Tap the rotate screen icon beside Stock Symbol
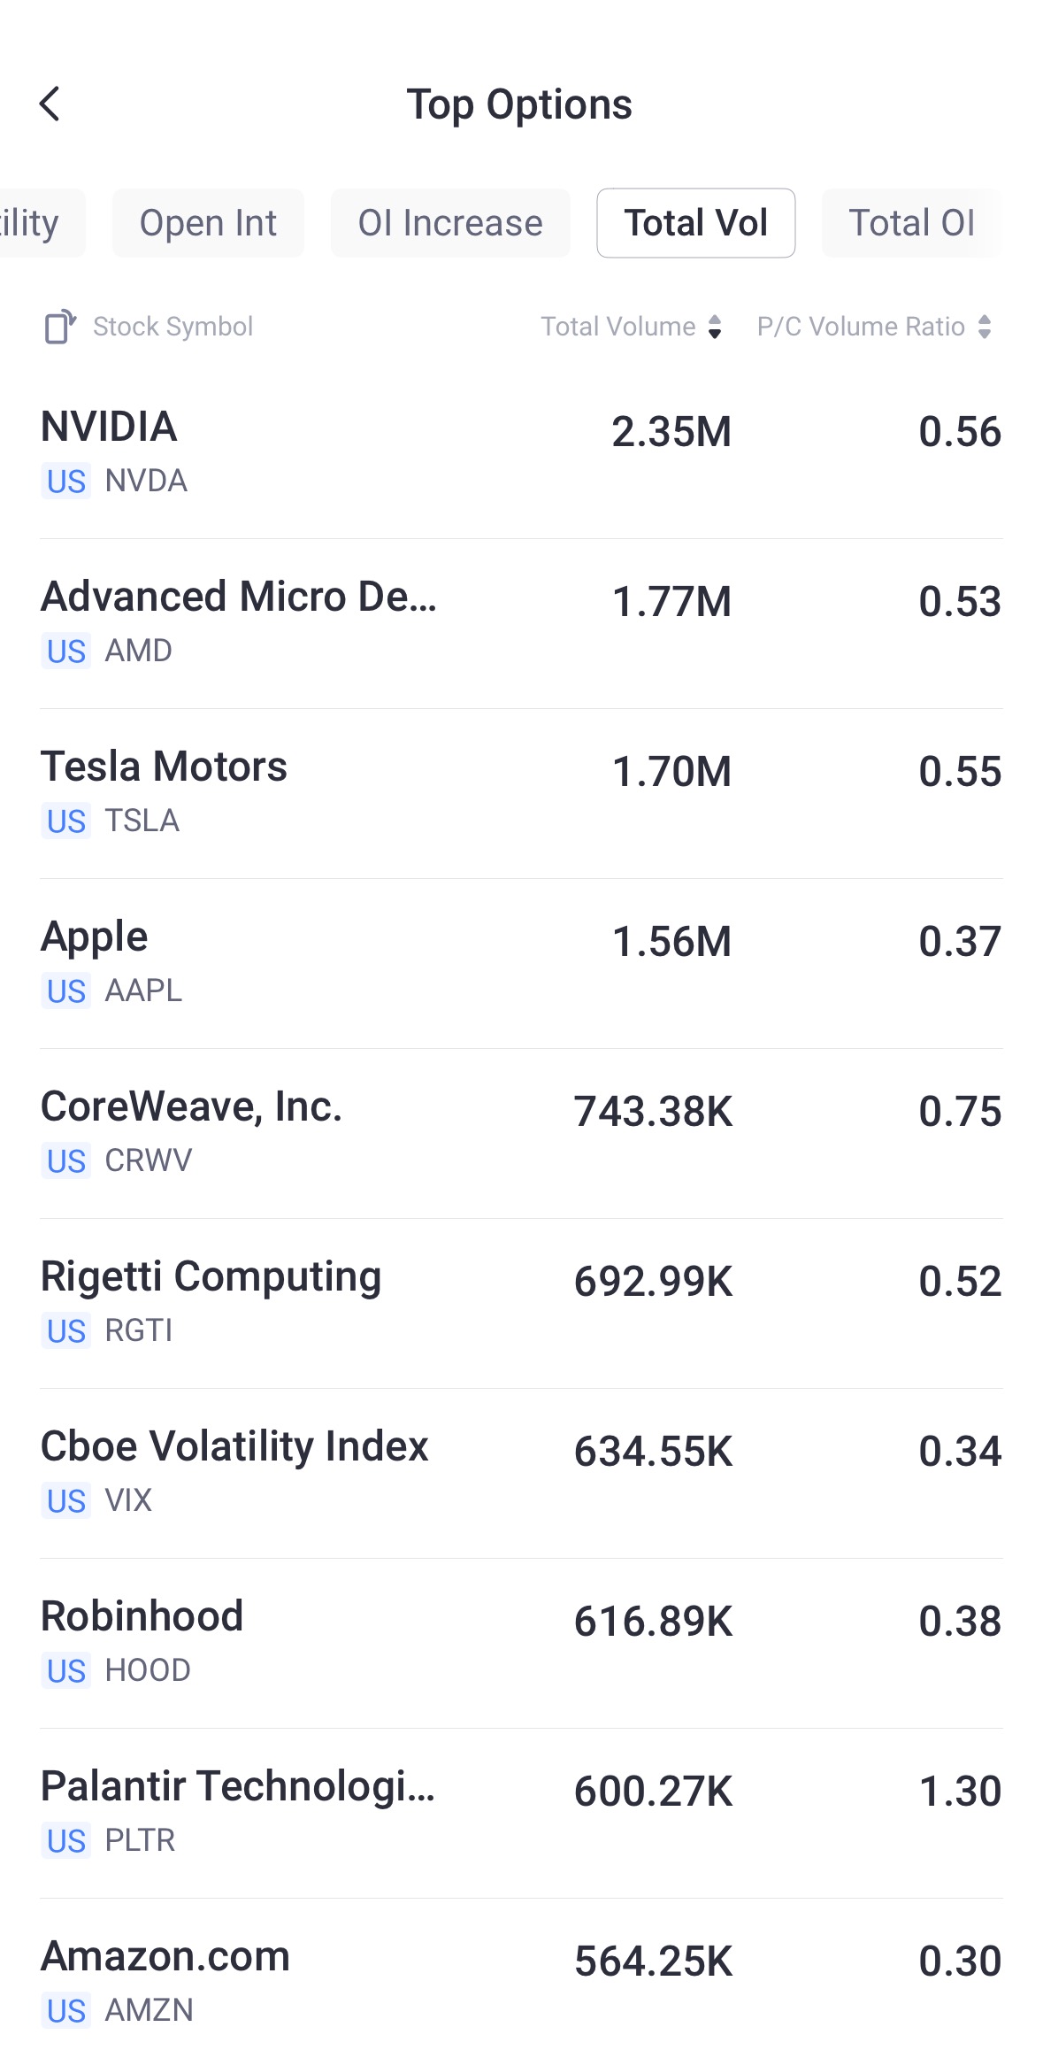Screen dimensions: 1043x2058 tap(59, 327)
